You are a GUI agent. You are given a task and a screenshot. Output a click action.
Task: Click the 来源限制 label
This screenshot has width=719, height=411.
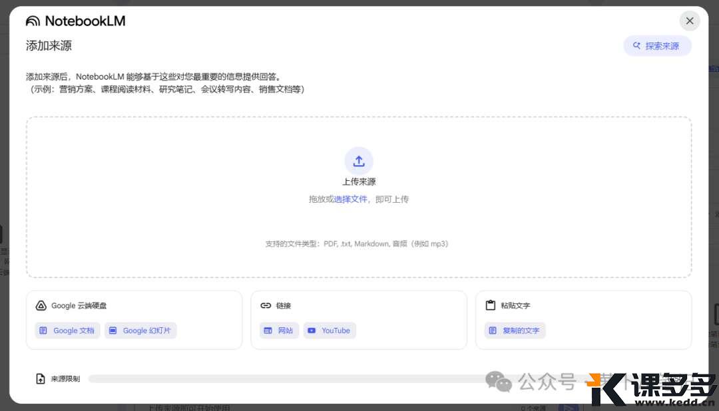tap(65, 379)
